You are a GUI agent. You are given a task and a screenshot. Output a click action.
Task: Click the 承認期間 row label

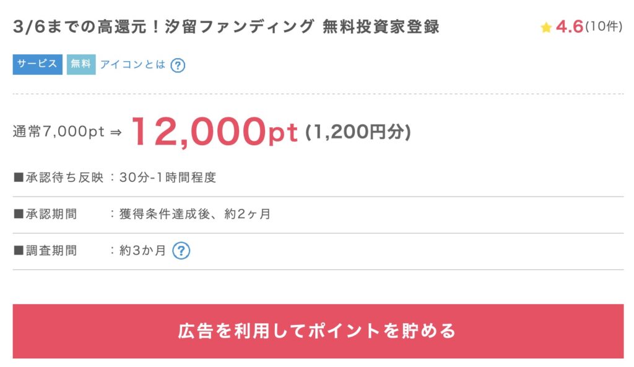click(45, 214)
